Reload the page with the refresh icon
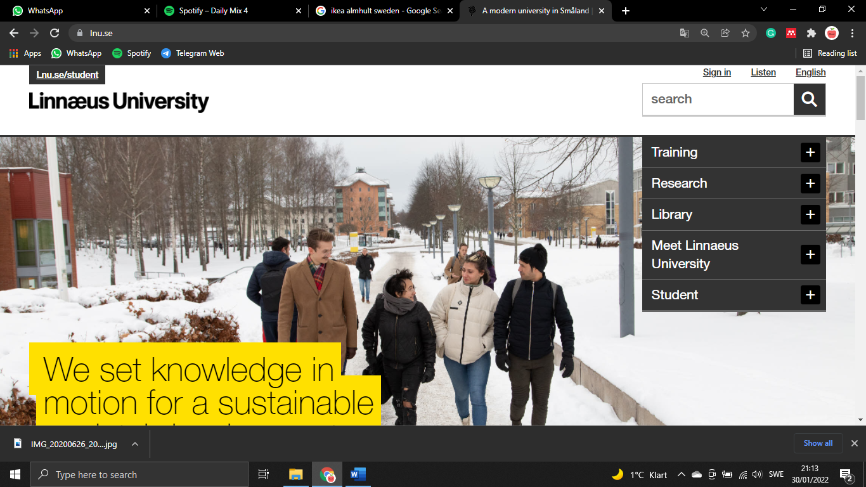Image resolution: width=866 pixels, height=487 pixels. 55,33
